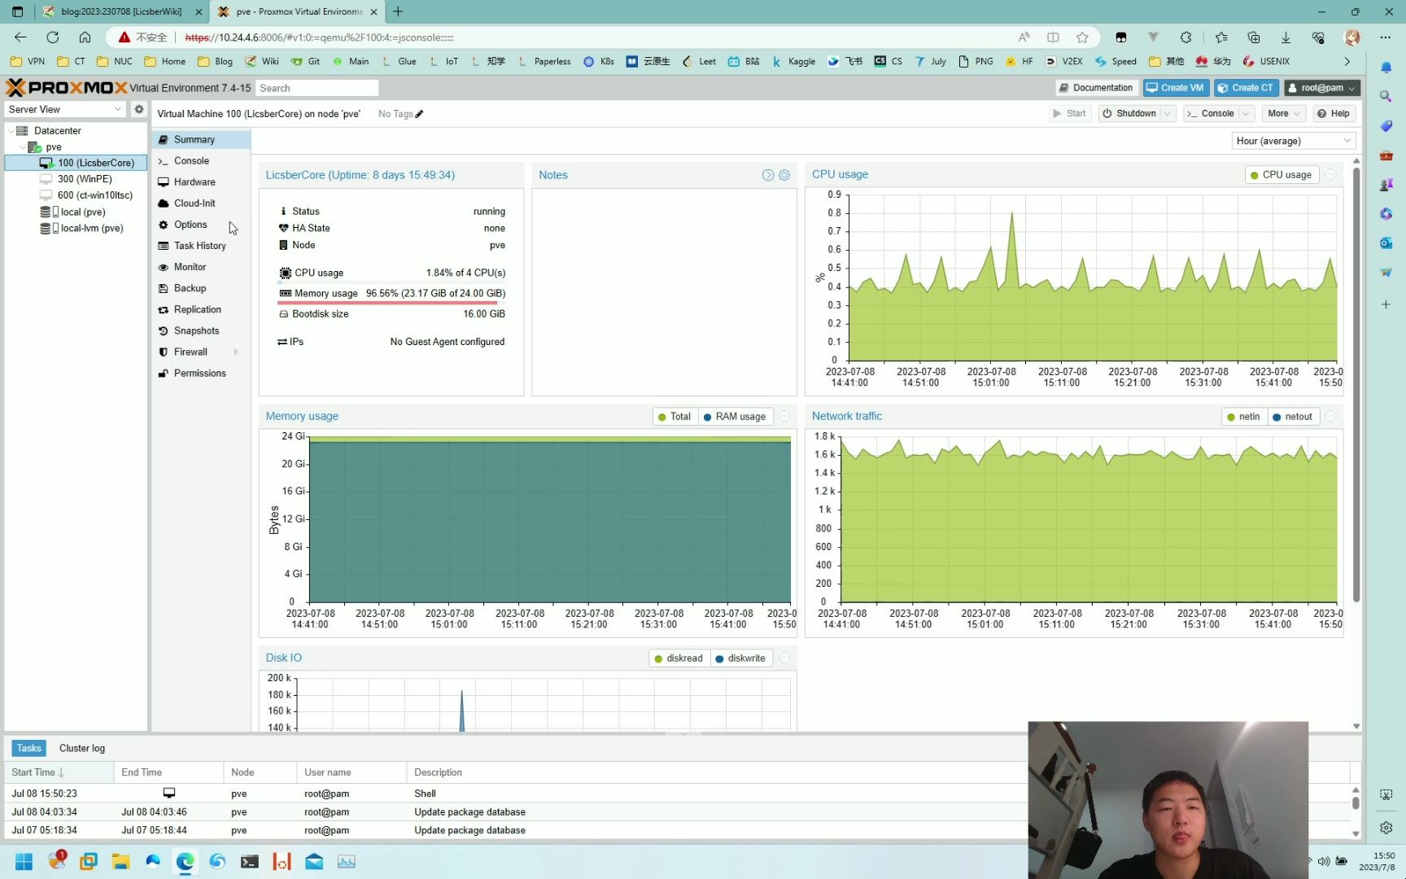Select local (pve) storage
This screenshot has width=1406, height=879.
coord(76,212)
